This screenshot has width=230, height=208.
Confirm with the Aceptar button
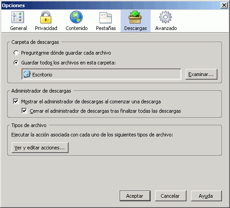click(x=135, y=196)
